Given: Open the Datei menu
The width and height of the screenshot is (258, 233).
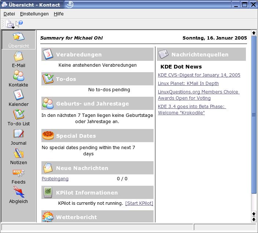Looking at the screenshot, I should [x=9, y=14].
